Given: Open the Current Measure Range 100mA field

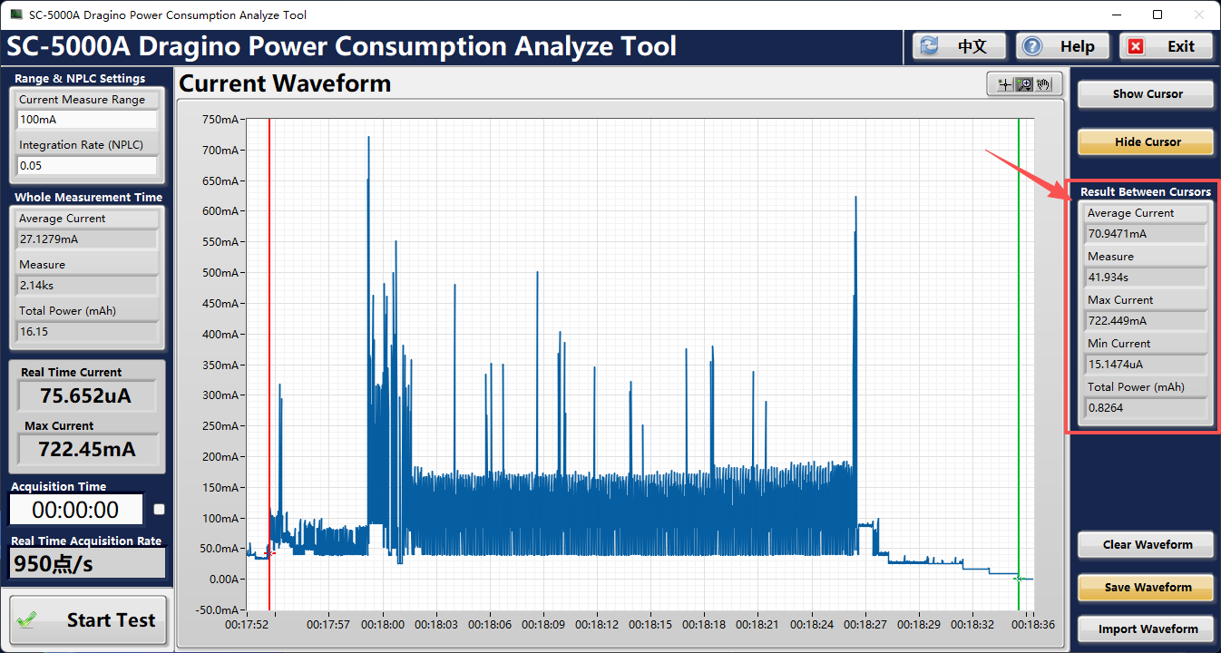Looking at the screenshot, I should [87, 120].
